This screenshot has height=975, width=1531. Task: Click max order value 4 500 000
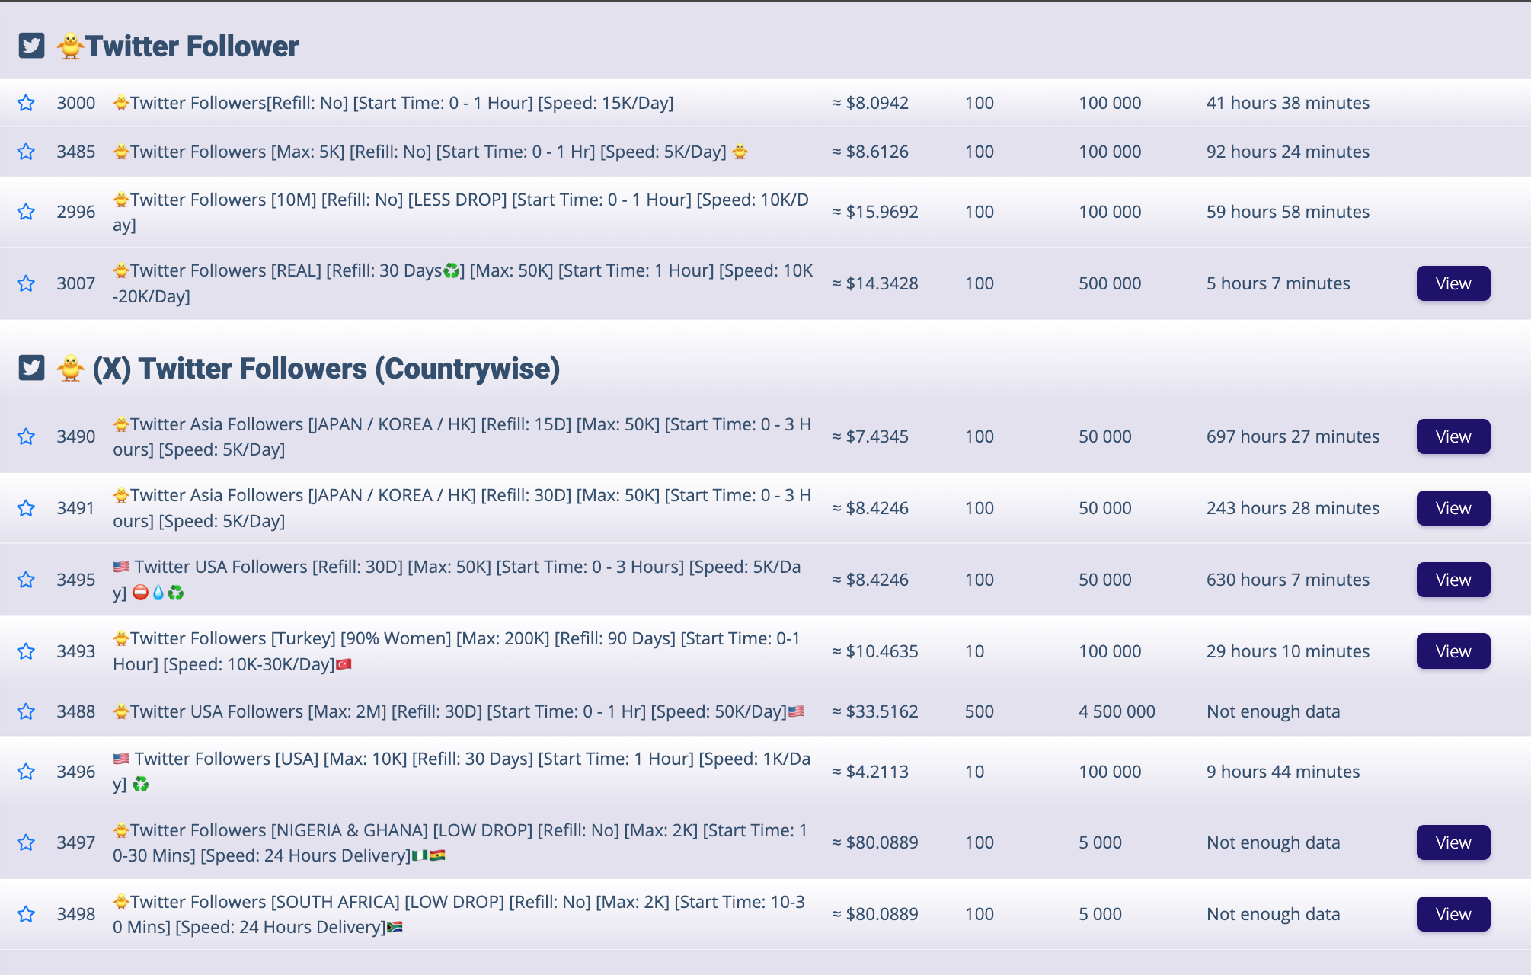(x=1117, y=711)
